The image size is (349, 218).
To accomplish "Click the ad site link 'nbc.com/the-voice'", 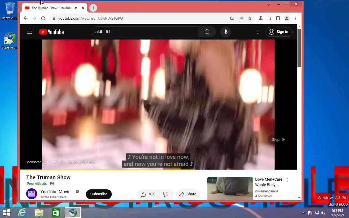I will tap(82, 162).
